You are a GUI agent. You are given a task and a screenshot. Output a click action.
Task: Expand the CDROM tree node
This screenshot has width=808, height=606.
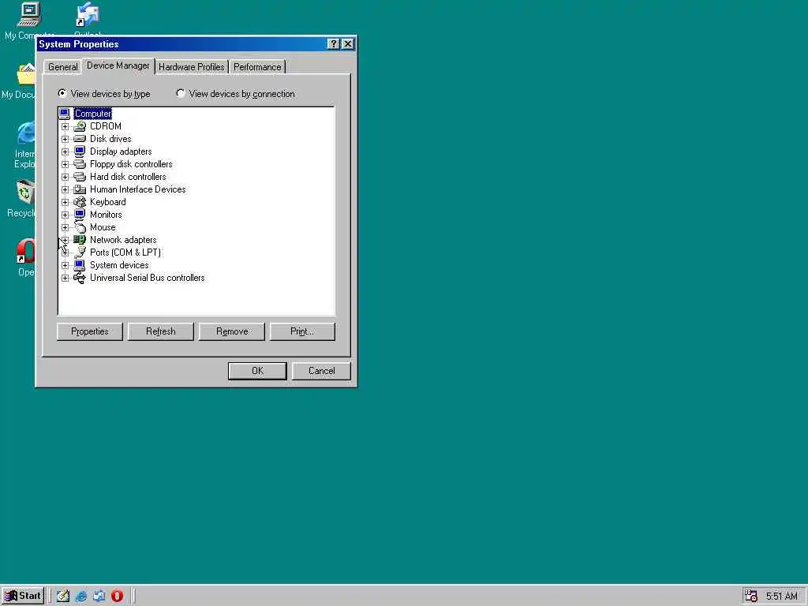click(65, 126)
